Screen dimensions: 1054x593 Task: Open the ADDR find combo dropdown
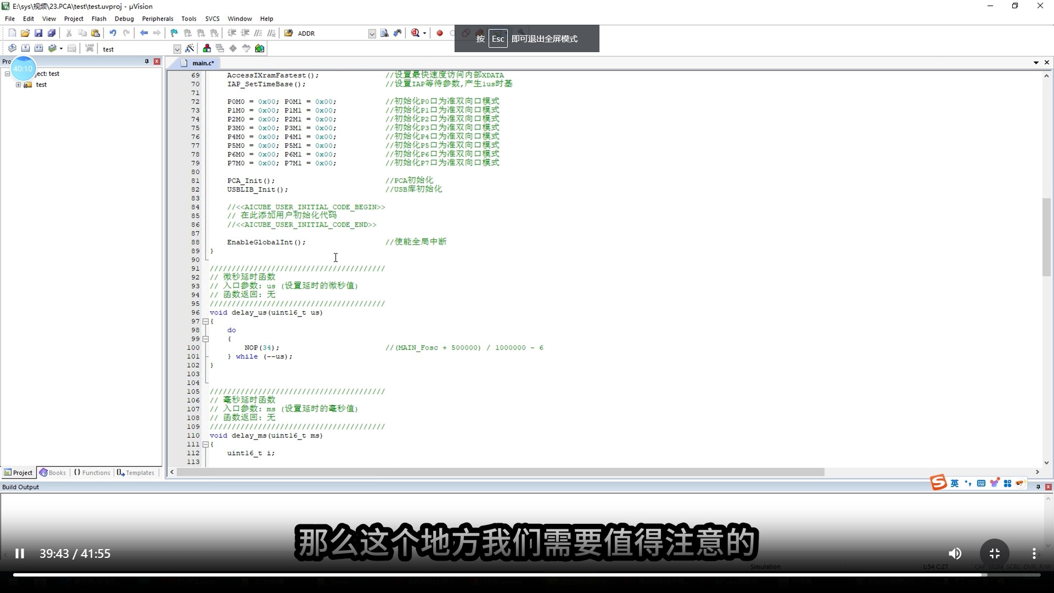pos(372,33)
